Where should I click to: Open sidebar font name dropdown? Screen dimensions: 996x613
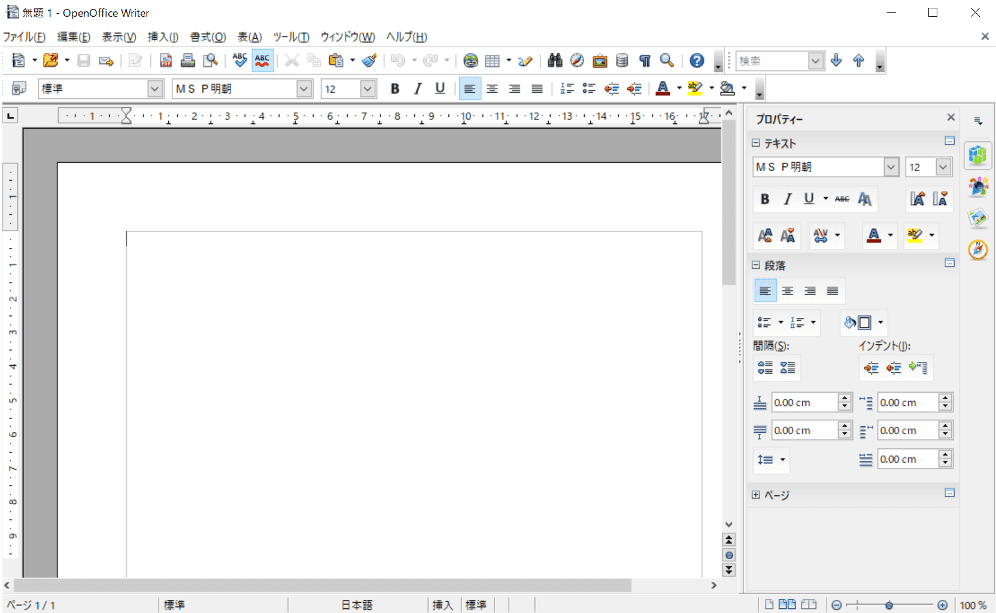point(891,167)
